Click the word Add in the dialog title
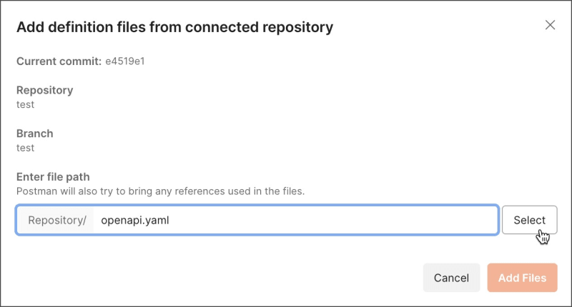Image resolution: width=572 pixels, height=307 pixels. click(x=30, y=28)
